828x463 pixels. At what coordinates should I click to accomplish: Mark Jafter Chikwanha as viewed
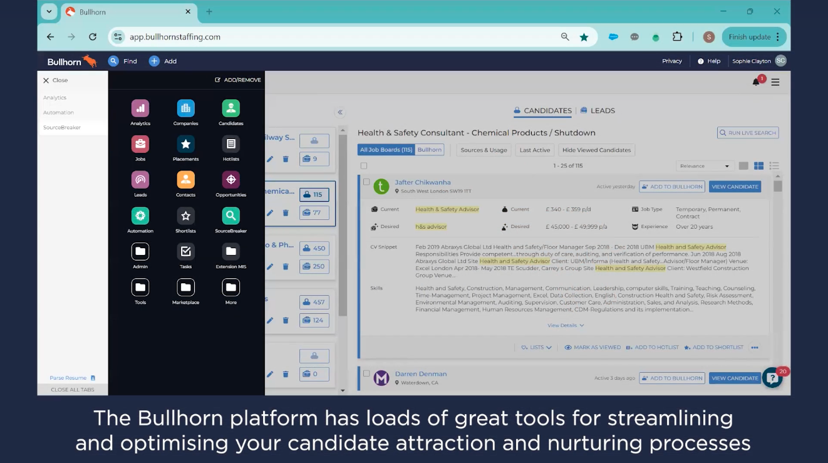point(593,347)
